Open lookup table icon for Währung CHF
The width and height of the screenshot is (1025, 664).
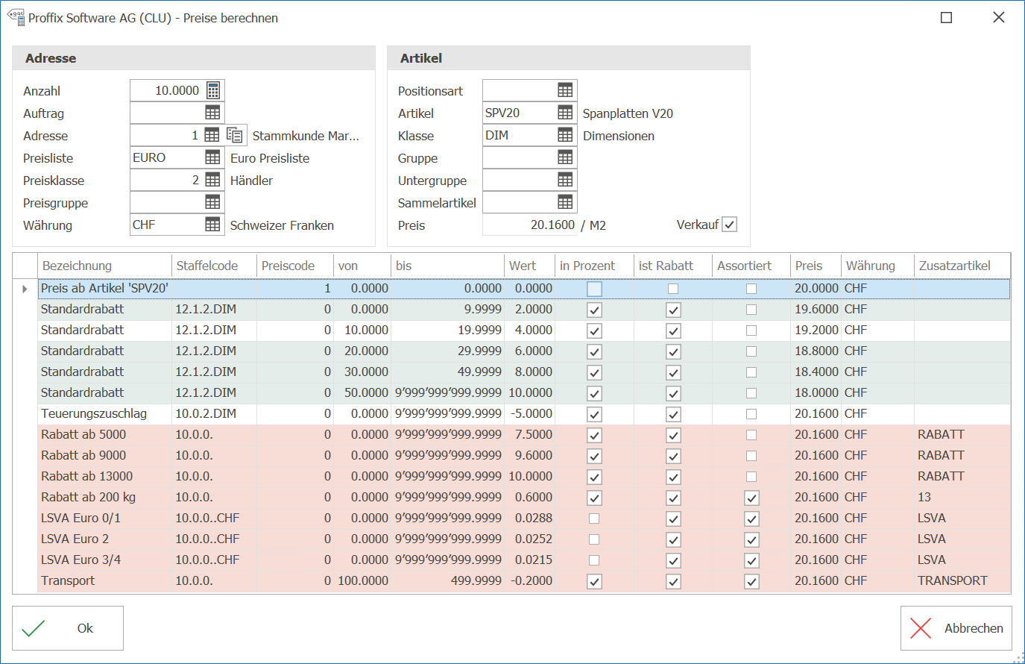[212, 225]
